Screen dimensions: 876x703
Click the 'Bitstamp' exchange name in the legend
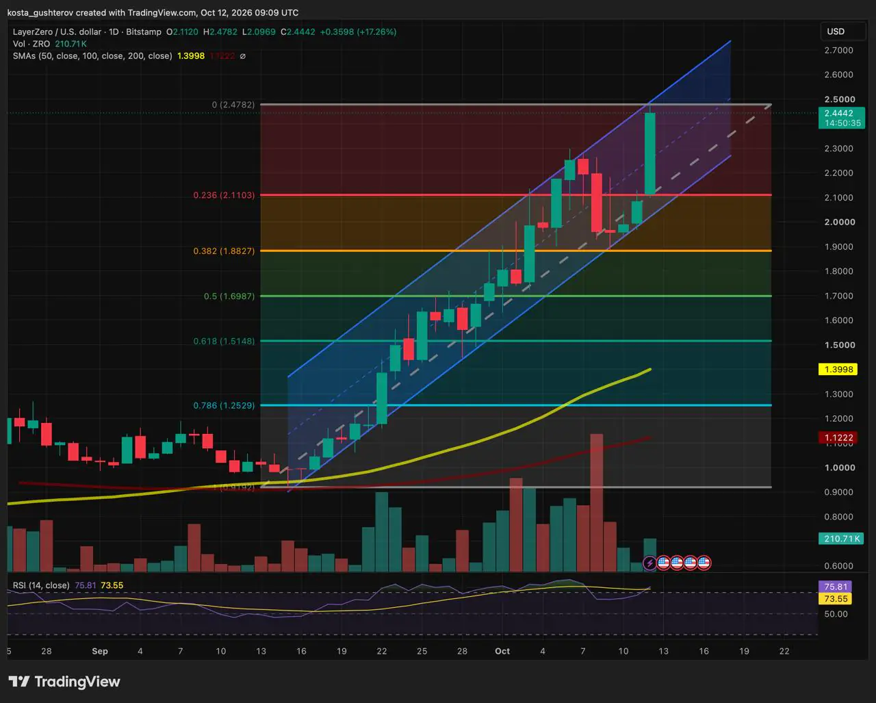[145, 32]
